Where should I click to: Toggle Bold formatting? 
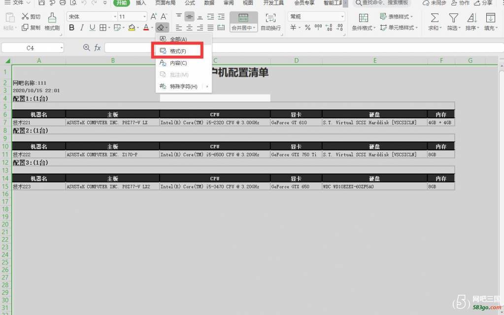71,28
